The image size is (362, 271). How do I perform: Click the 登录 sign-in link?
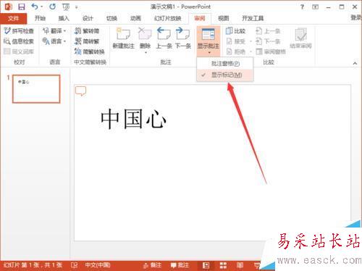pos(356,17)
